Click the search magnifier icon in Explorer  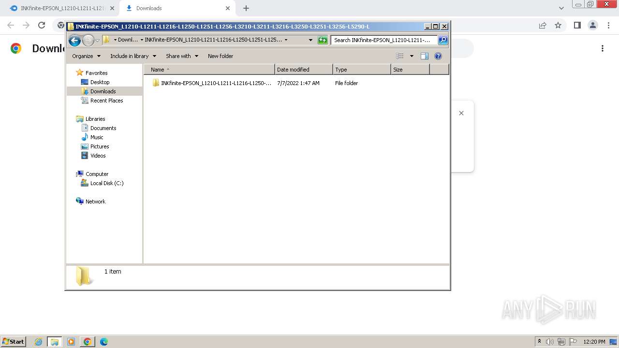coord(443,40)
